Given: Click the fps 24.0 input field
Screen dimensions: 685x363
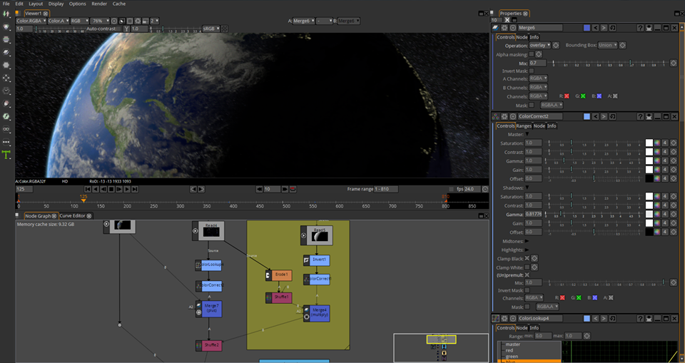Looking at the screenshot, I should (472, 189).
